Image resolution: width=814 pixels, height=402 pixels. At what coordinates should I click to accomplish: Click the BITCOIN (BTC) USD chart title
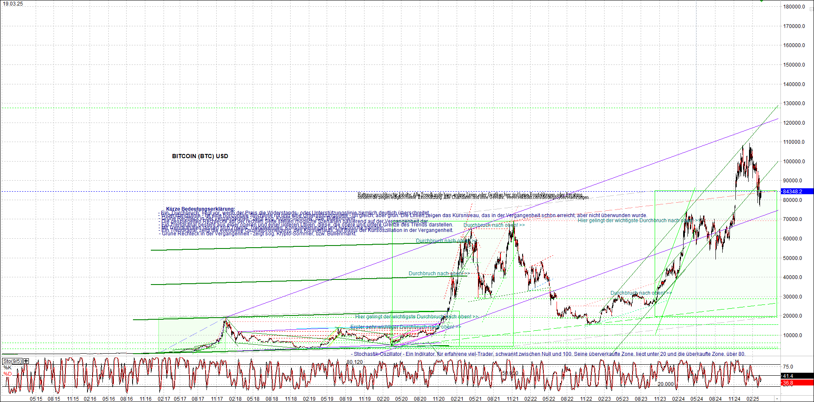click(x=199, y=156)
